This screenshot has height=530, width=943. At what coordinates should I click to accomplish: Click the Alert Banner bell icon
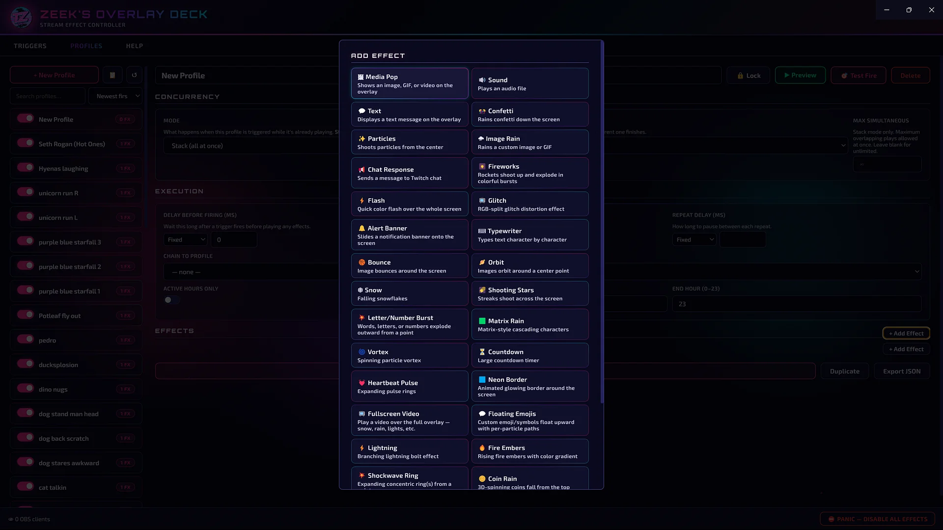361,229
